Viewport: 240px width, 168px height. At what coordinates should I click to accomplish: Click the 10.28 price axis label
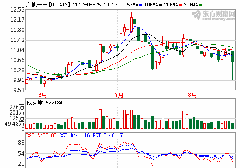click(17, 70)
